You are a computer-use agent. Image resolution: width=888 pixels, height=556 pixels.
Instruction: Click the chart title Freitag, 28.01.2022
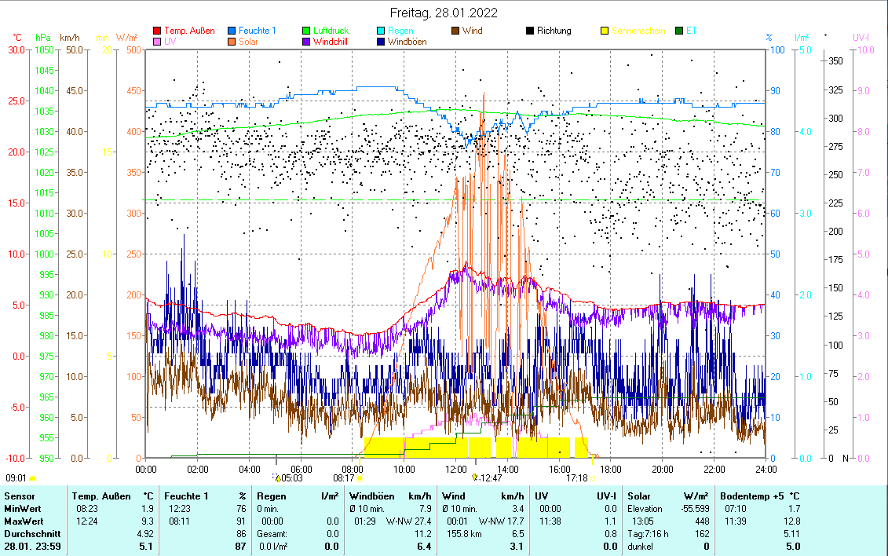coord(444,13)
